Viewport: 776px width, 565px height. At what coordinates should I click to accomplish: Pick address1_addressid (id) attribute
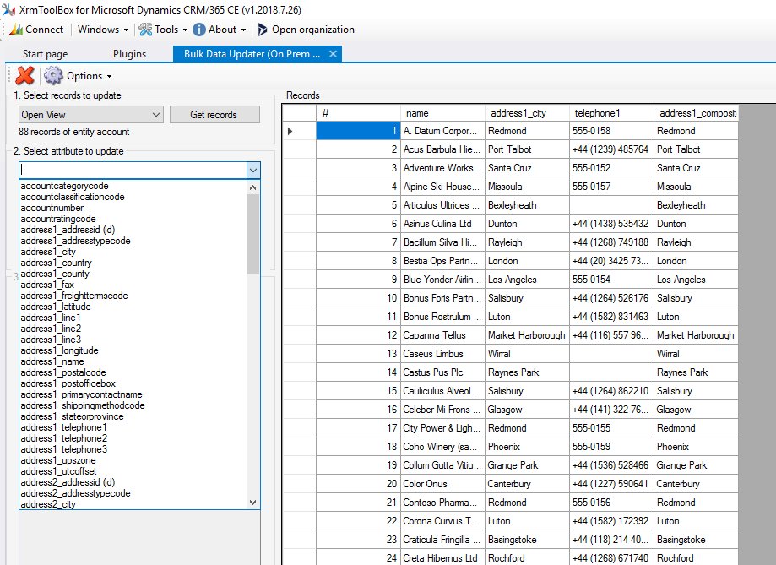68,230
